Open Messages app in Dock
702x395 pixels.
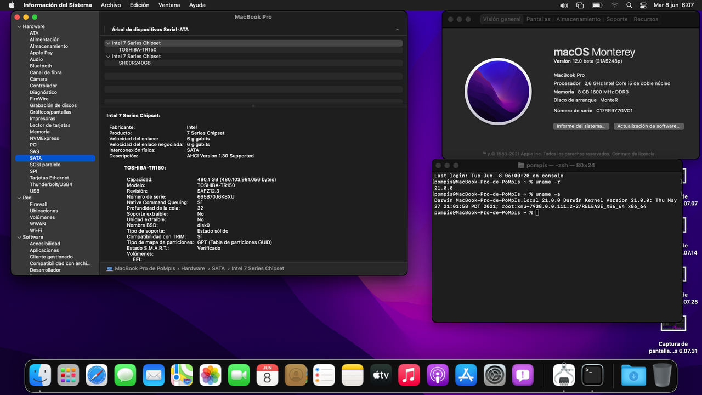[x=126, y=375]
